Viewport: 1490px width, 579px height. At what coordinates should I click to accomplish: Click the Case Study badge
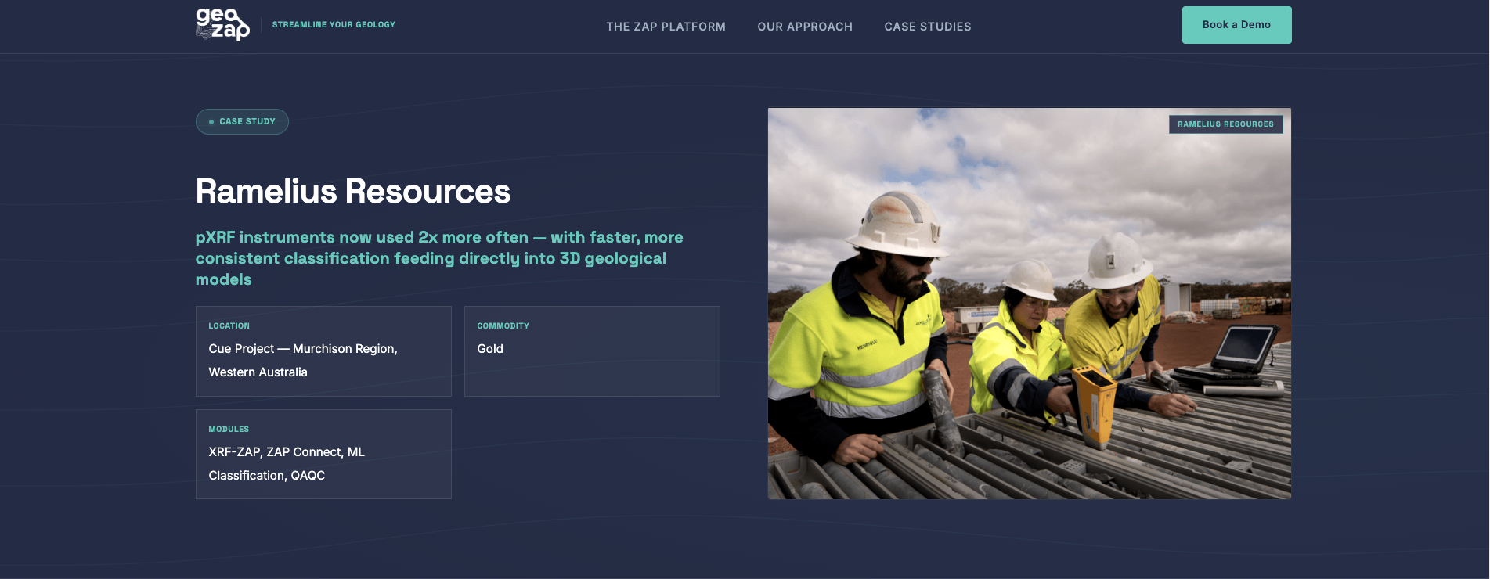242,121
